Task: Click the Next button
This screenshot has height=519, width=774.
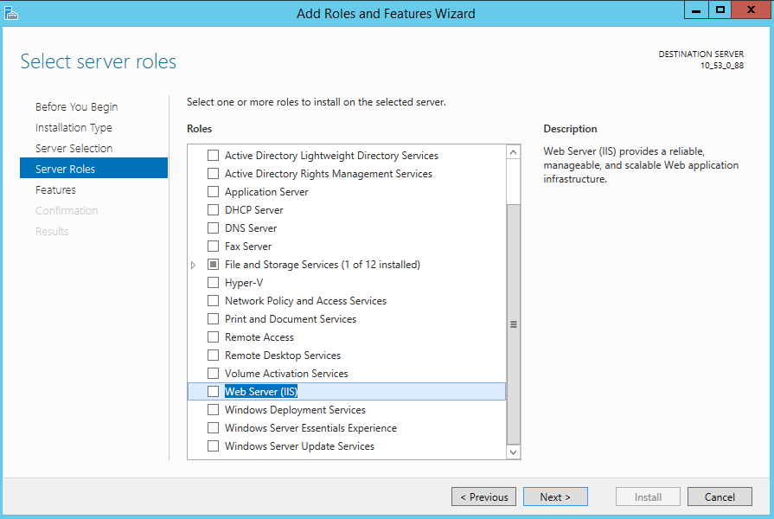Action: pyautogui.click(x=555, y=497)
